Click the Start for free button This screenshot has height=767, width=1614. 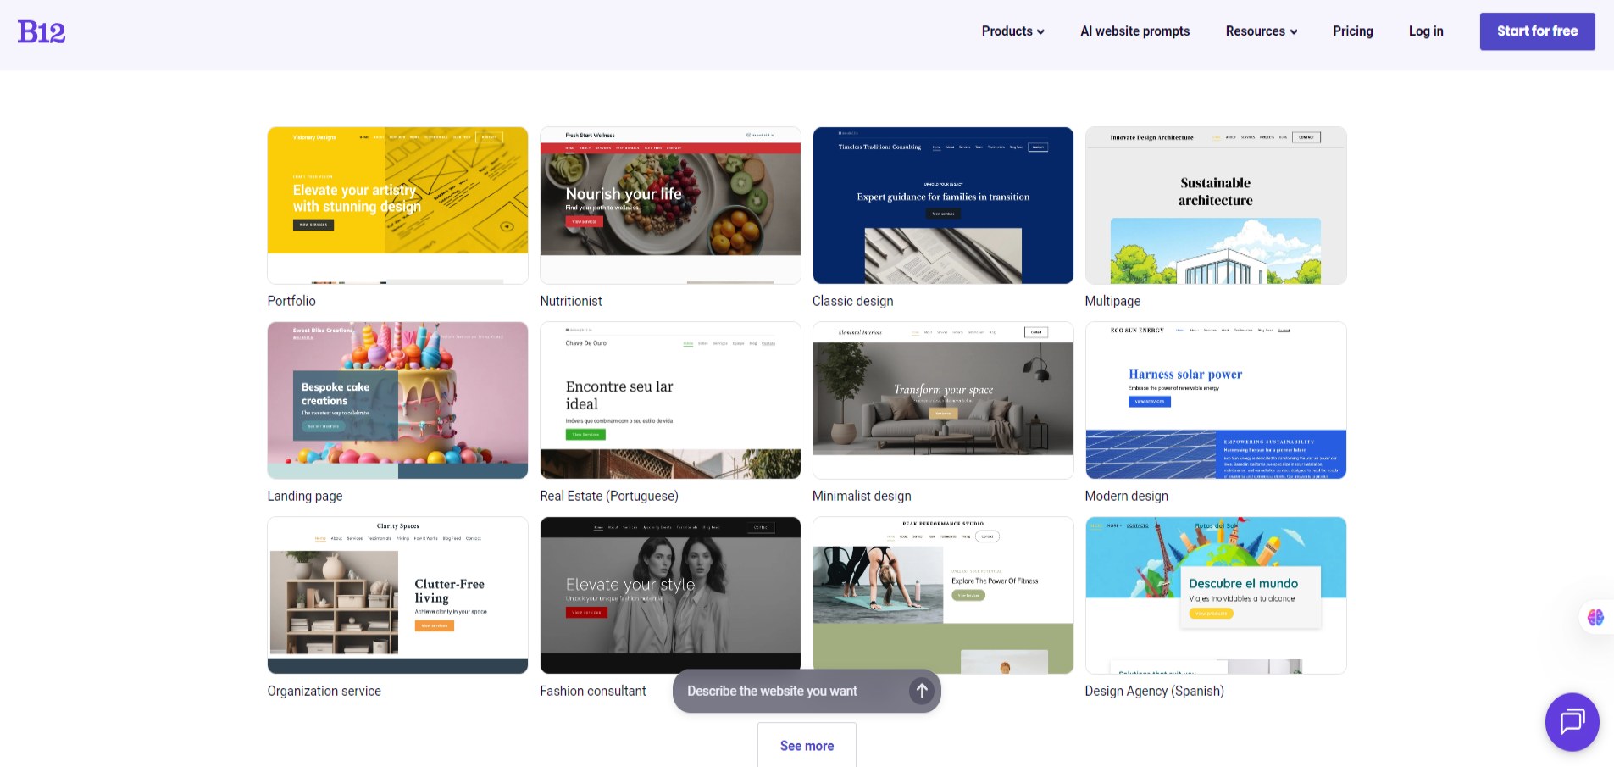(x=1537, y=31)
